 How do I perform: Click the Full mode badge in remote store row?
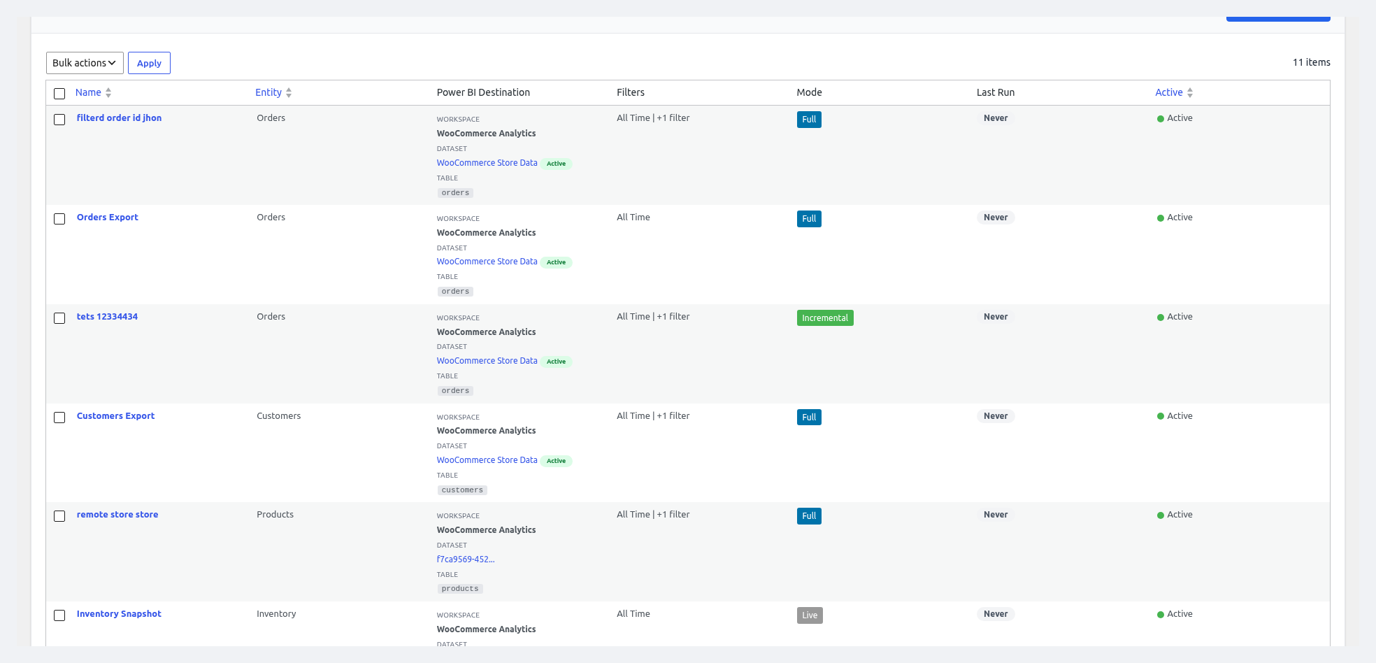click(x=809, y=516)
